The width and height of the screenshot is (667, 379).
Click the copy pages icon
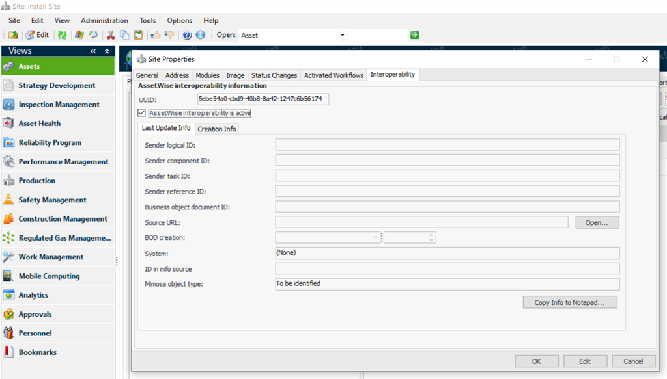(124, 35)
